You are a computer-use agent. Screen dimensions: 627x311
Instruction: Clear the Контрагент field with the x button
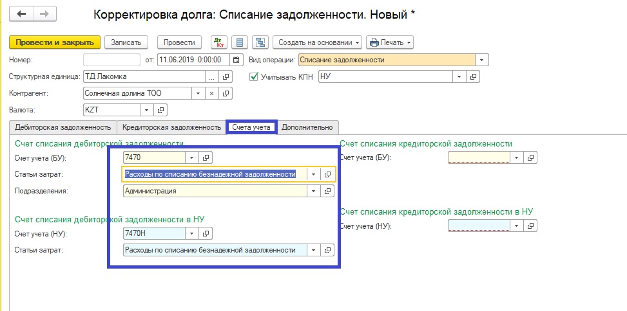coord(212,93)
